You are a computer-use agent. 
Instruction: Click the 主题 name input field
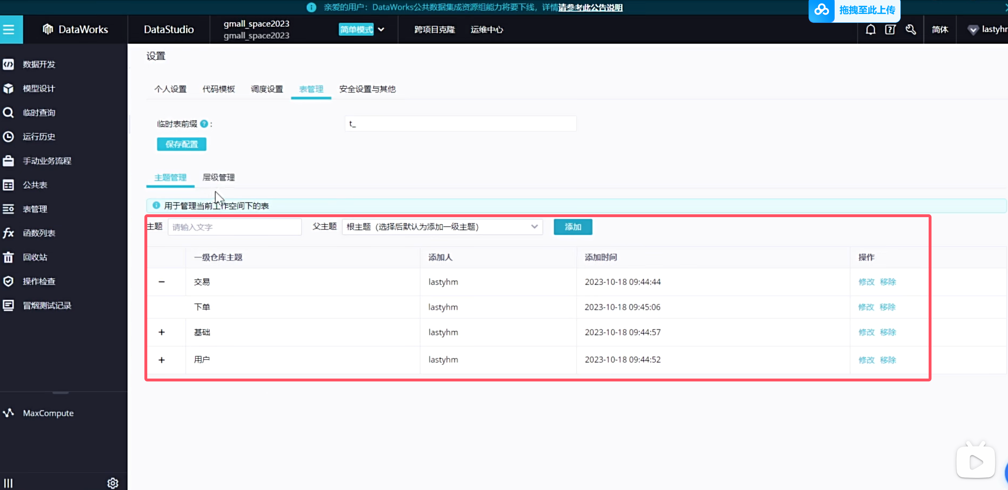[234, 227]
